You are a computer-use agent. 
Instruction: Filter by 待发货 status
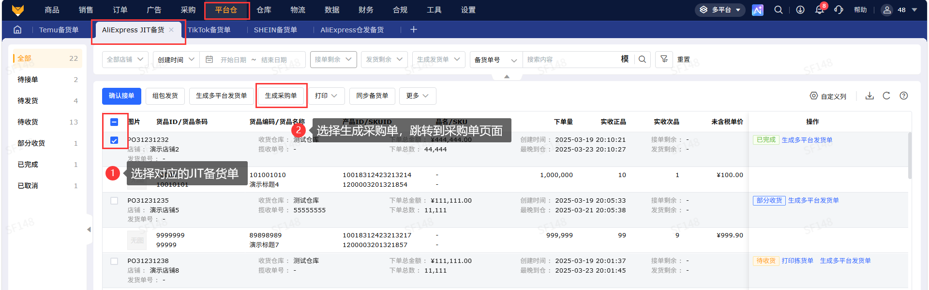point(47,101)
